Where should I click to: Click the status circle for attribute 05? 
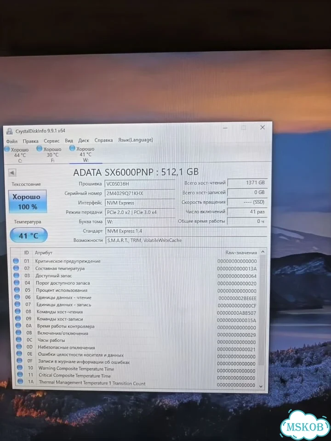click(x=17, y=290)
